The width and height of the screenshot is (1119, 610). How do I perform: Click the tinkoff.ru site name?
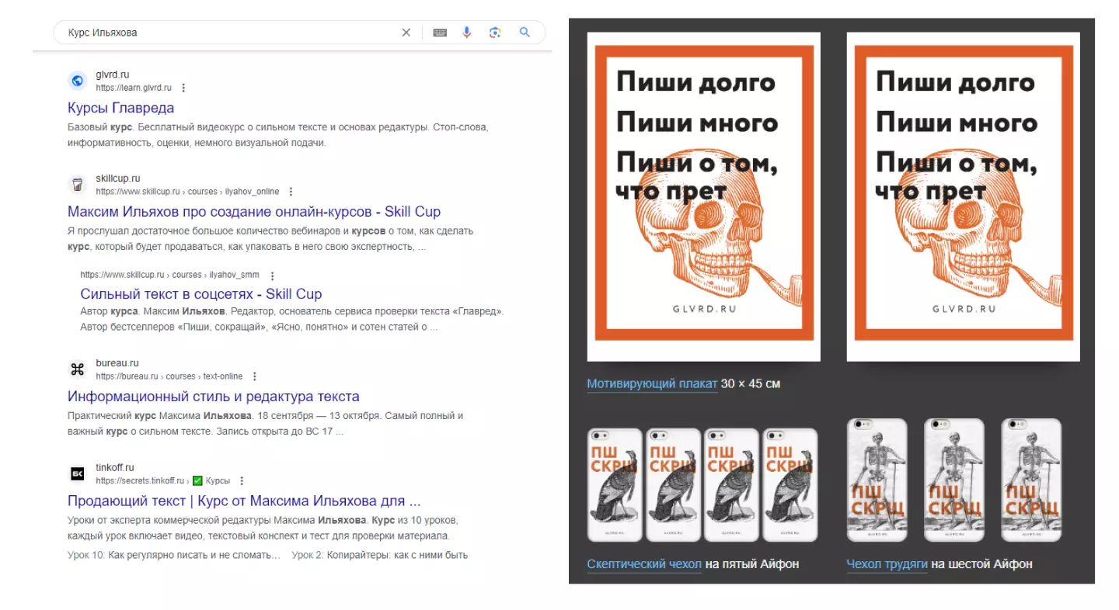[115, 468]
